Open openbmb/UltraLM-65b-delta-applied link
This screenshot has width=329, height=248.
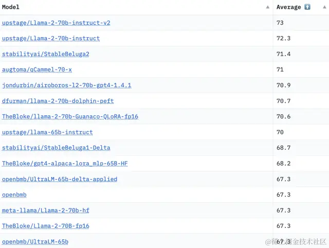60,180
